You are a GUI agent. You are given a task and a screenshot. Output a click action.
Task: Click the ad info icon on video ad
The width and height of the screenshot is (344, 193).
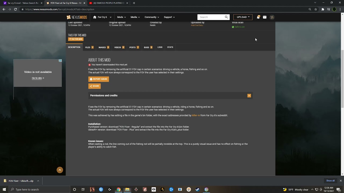(60, 61)
